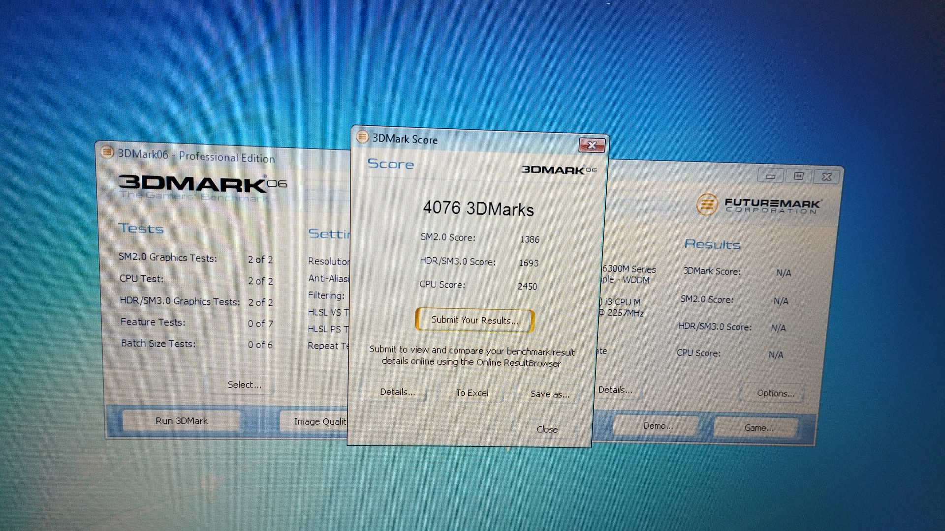Click the SM2.0 Graphics Tests row label
Screen dimensions: 945x531
pyautogui.click(x=168, y=257)
